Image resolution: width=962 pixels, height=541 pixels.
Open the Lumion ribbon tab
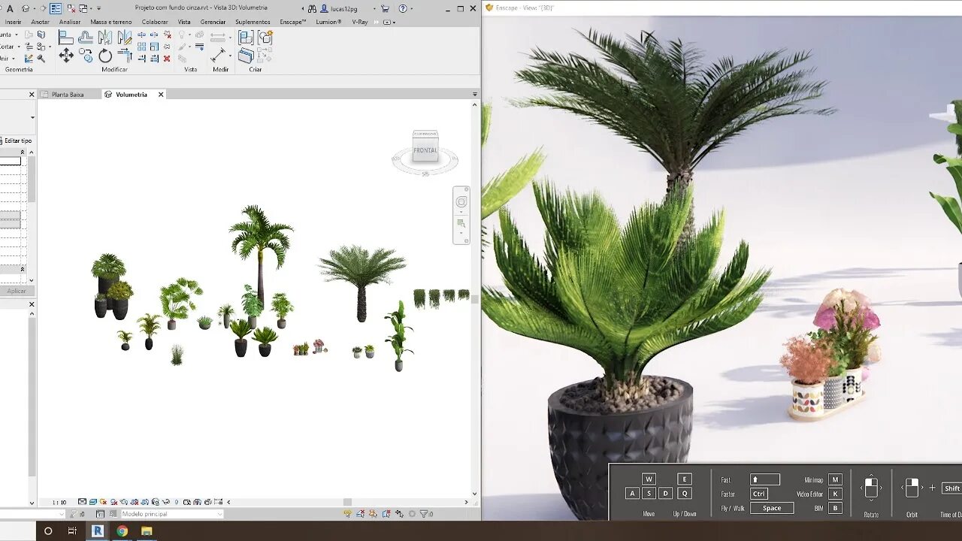point(328,22)
